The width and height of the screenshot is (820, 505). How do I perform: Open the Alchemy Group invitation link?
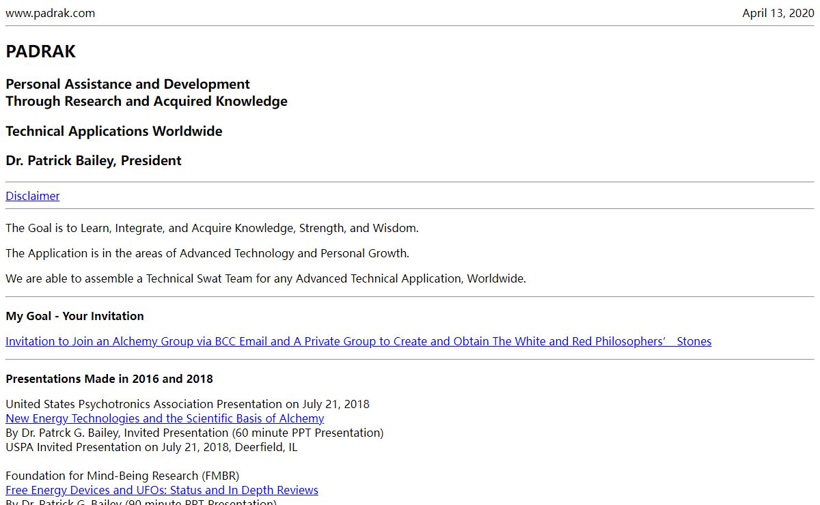(358, 341)
